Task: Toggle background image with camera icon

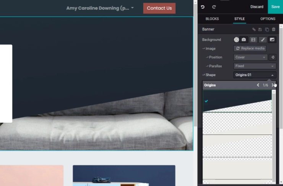Action: coord(244,40)
